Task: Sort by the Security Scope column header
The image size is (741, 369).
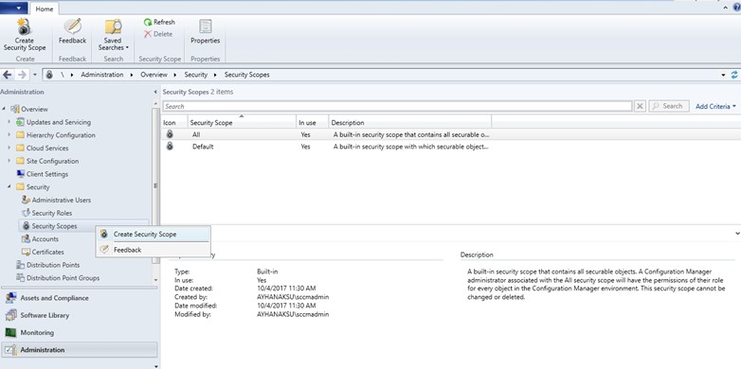Action: (242, 122)
